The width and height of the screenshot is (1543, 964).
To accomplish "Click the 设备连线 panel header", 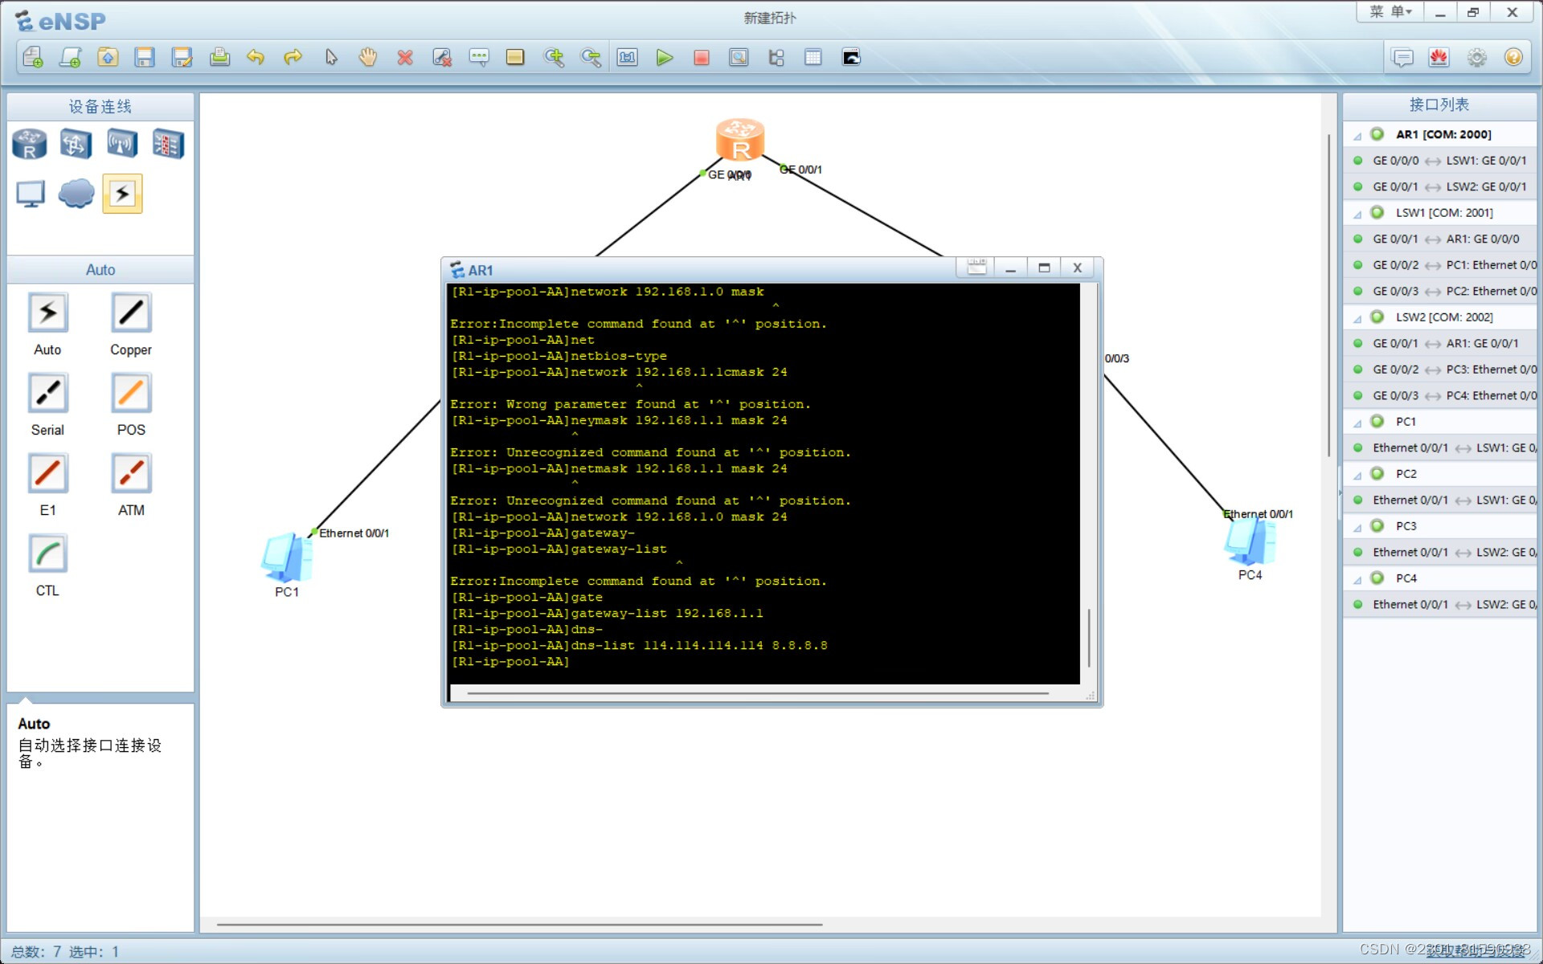I will (x=100, y=106).
